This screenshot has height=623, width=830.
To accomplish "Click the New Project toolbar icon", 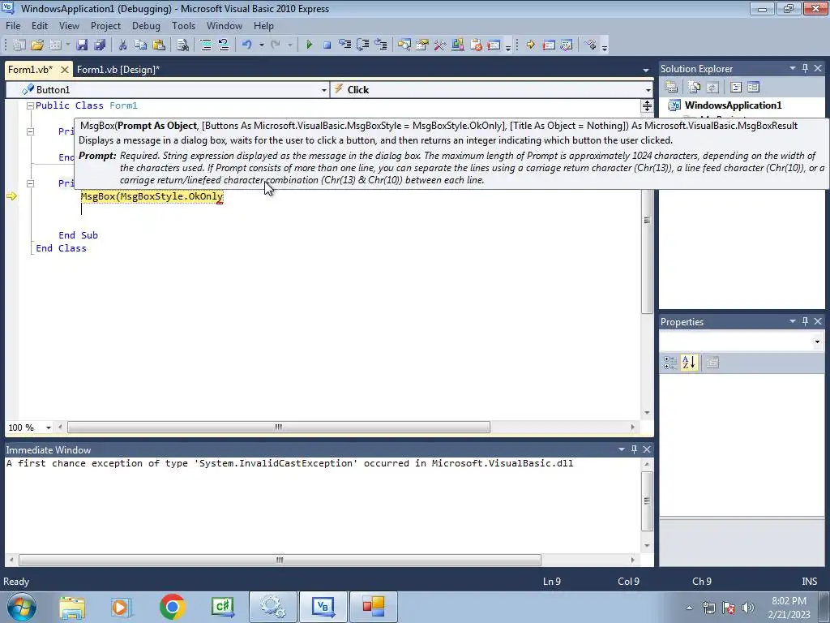I will tap(19, 45).
